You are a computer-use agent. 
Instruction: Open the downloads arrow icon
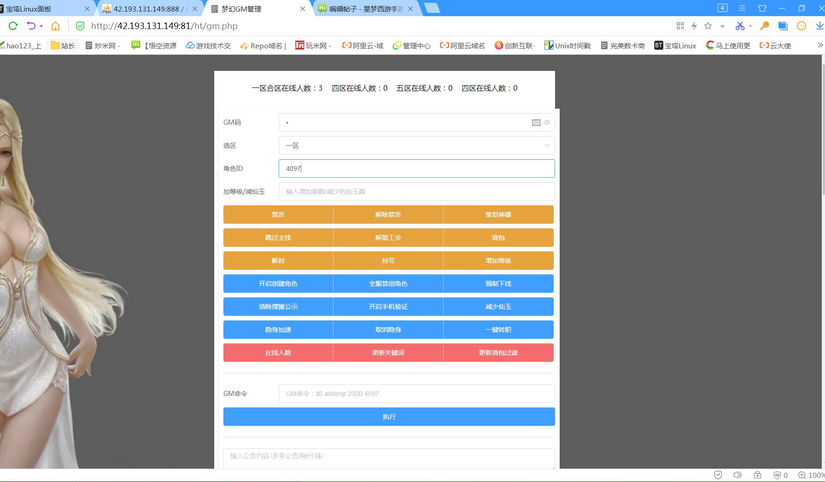point(820,26)
